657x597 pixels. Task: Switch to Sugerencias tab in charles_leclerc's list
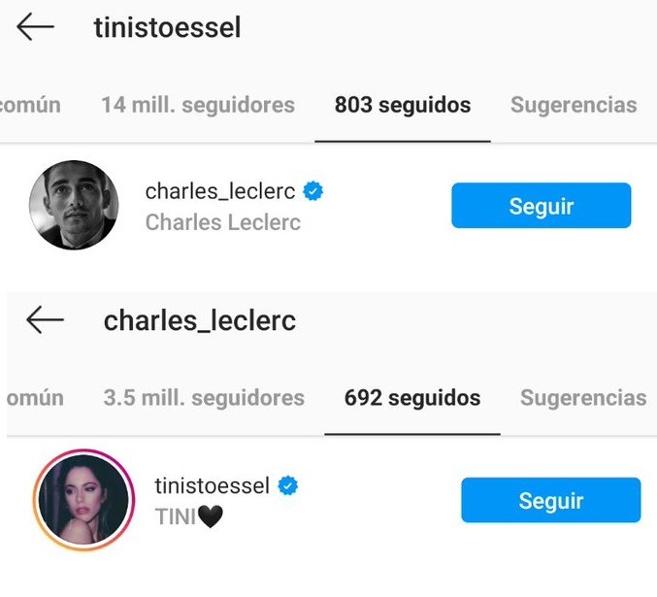583,397
